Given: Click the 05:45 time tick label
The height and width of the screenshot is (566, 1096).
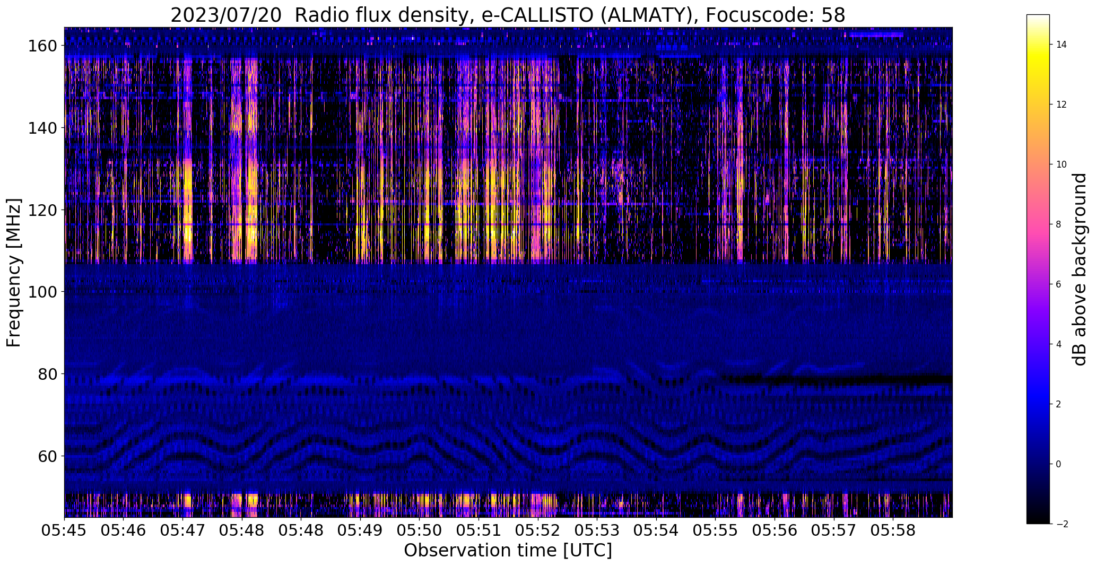Looking at the screenshot, I should (65, 531).
